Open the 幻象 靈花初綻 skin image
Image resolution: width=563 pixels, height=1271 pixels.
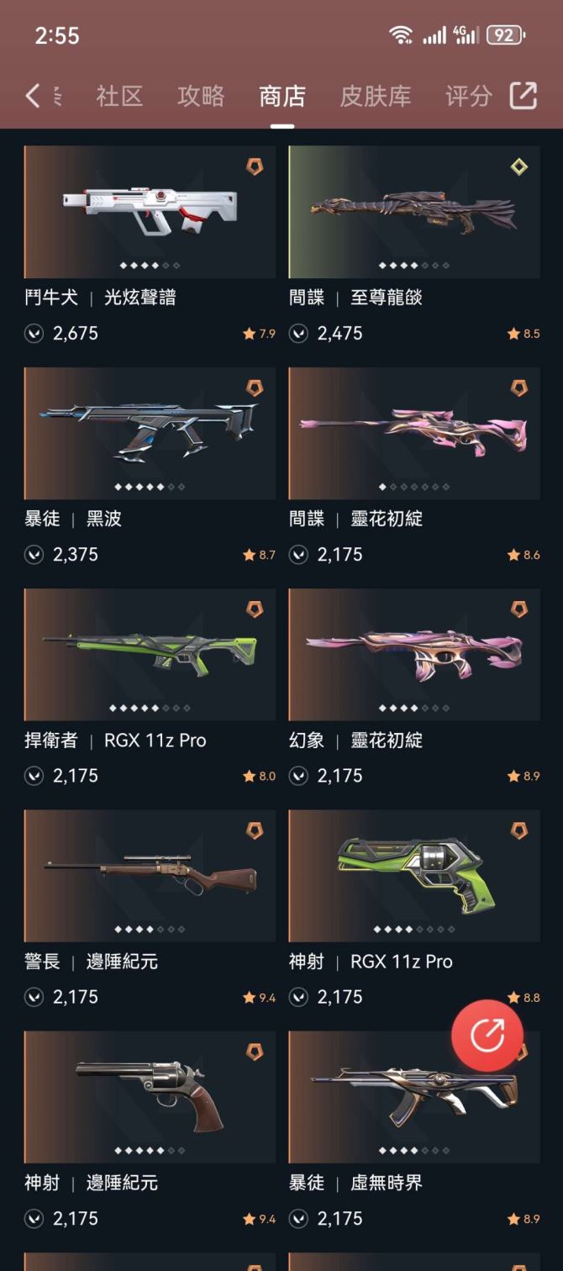tap(414, 655)
